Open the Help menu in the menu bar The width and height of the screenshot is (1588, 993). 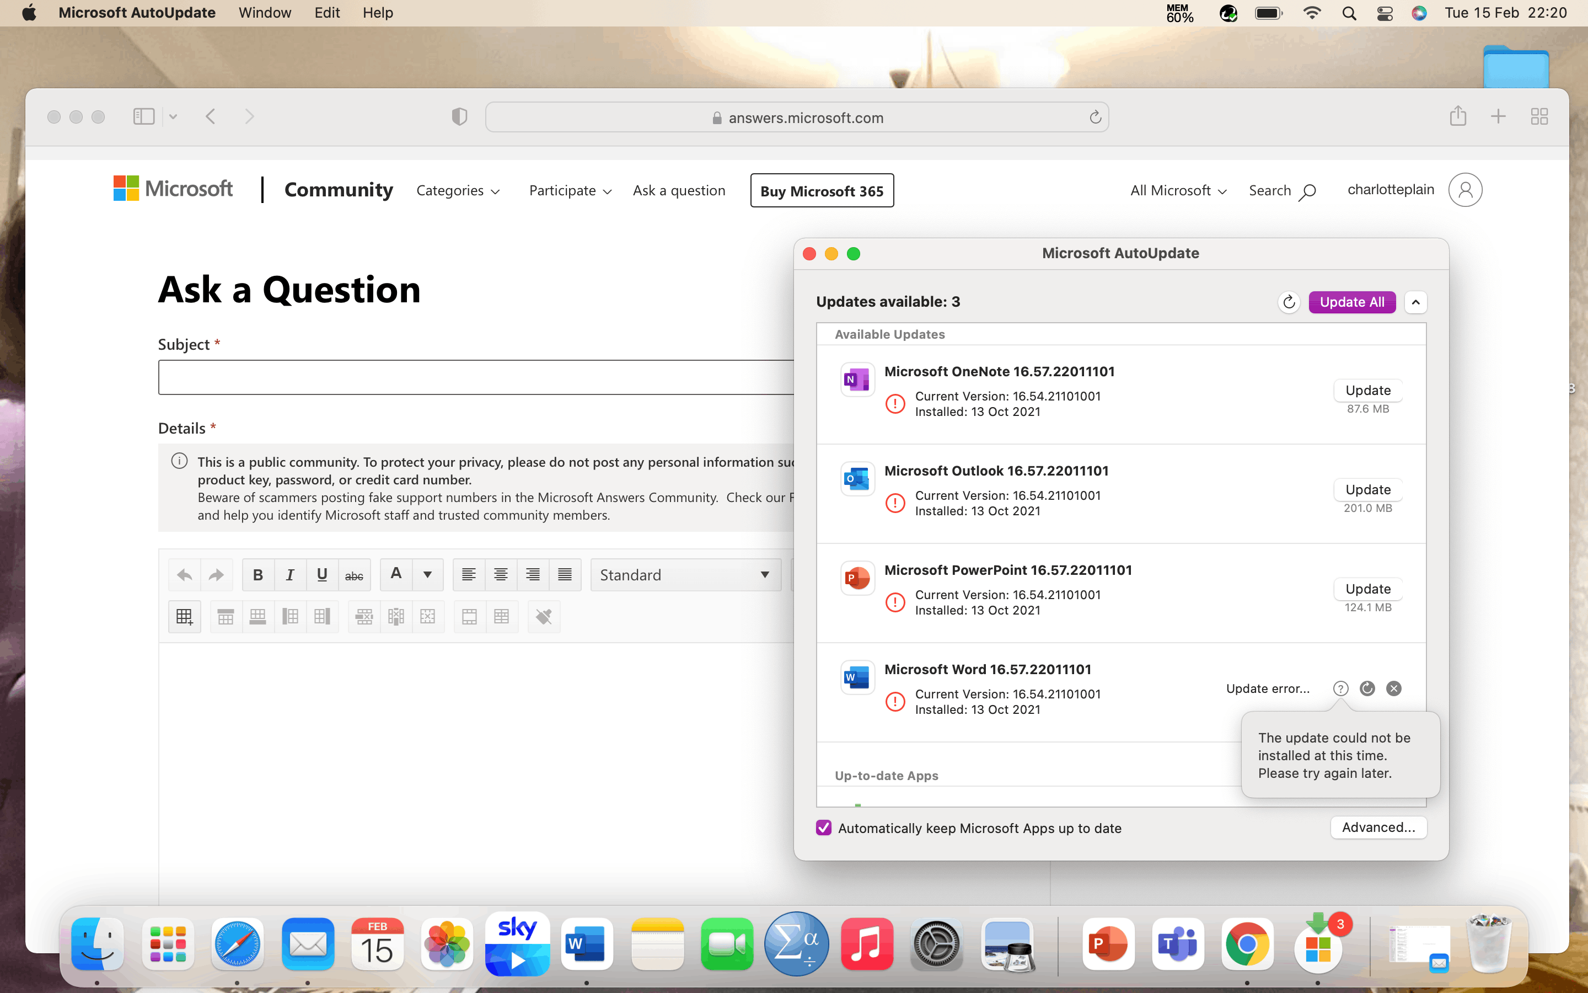pos(378,13)
